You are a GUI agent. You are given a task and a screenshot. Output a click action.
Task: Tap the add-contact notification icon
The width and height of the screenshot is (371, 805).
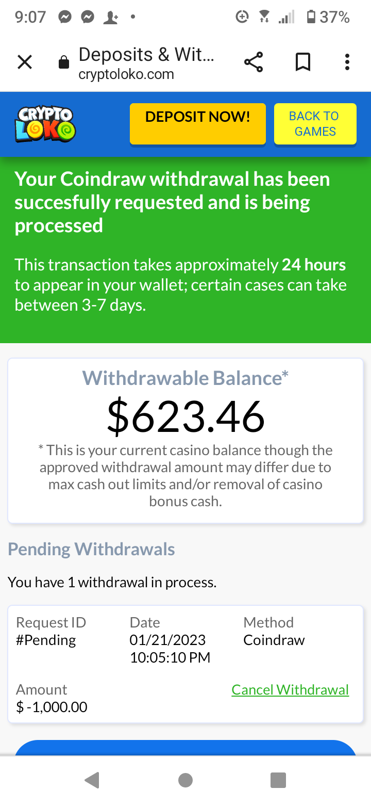point(110,17)
